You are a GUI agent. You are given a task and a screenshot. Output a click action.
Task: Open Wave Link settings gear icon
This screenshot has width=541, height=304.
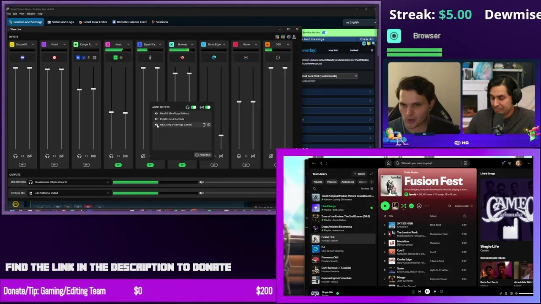coord(289,37)
